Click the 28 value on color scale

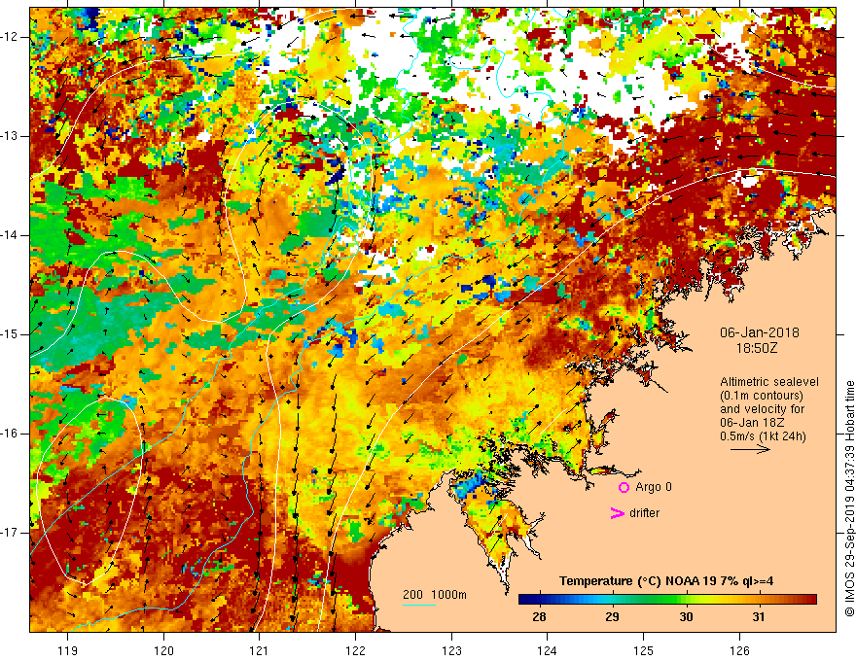[x=539, y=617]
